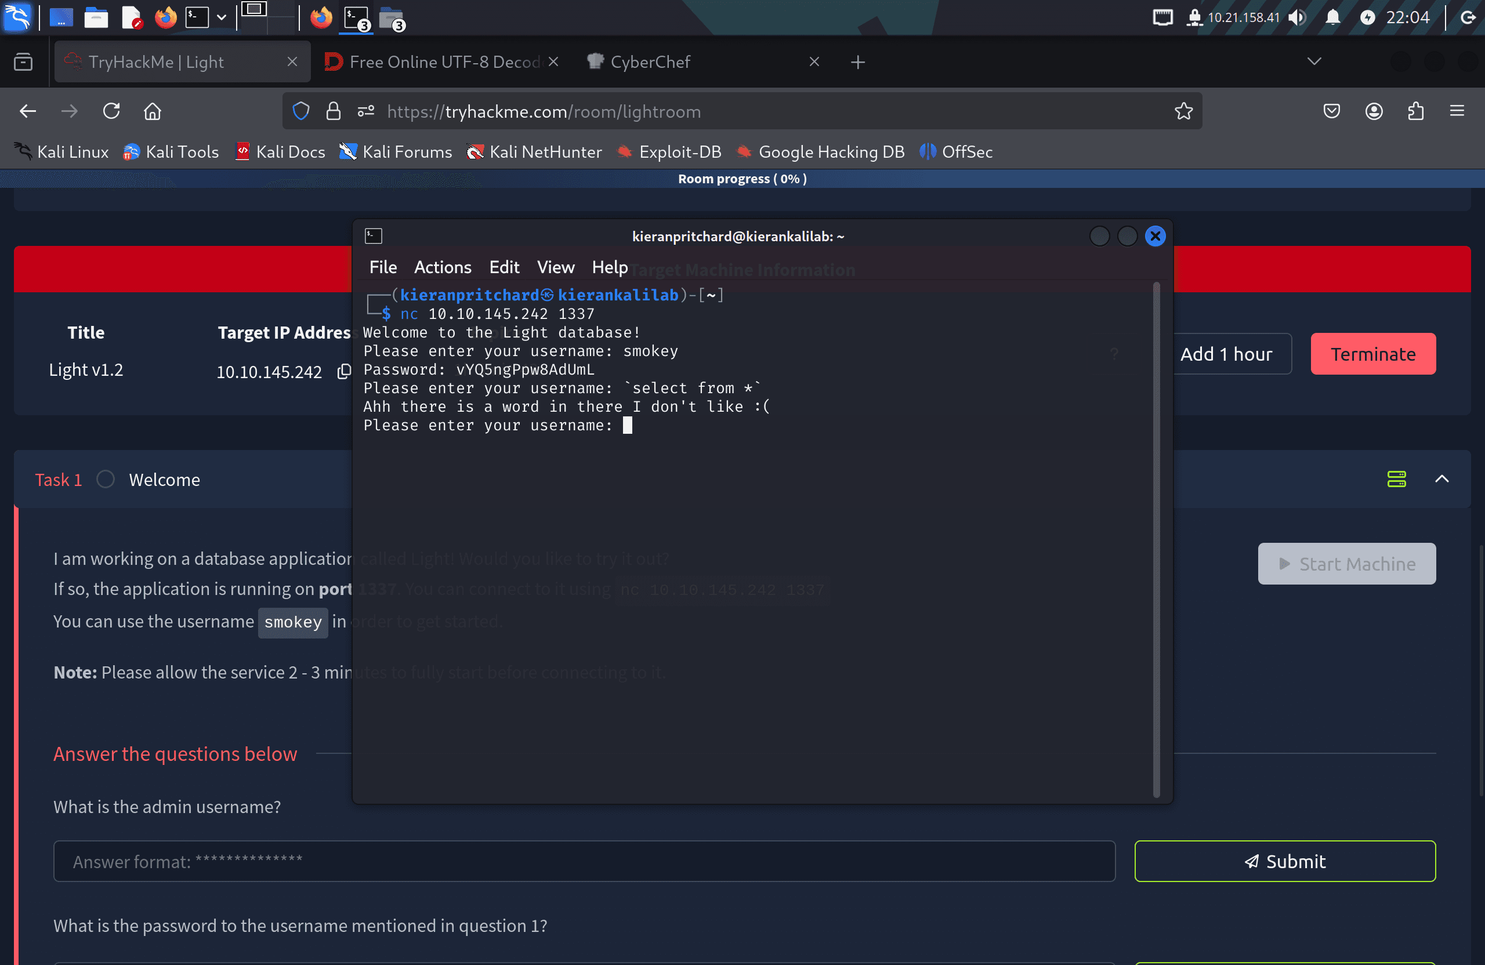Switch to the TryHackMe | Light tab
Image resolution: width=1485 pixels, height=965 pixels.
click(182, 61)
